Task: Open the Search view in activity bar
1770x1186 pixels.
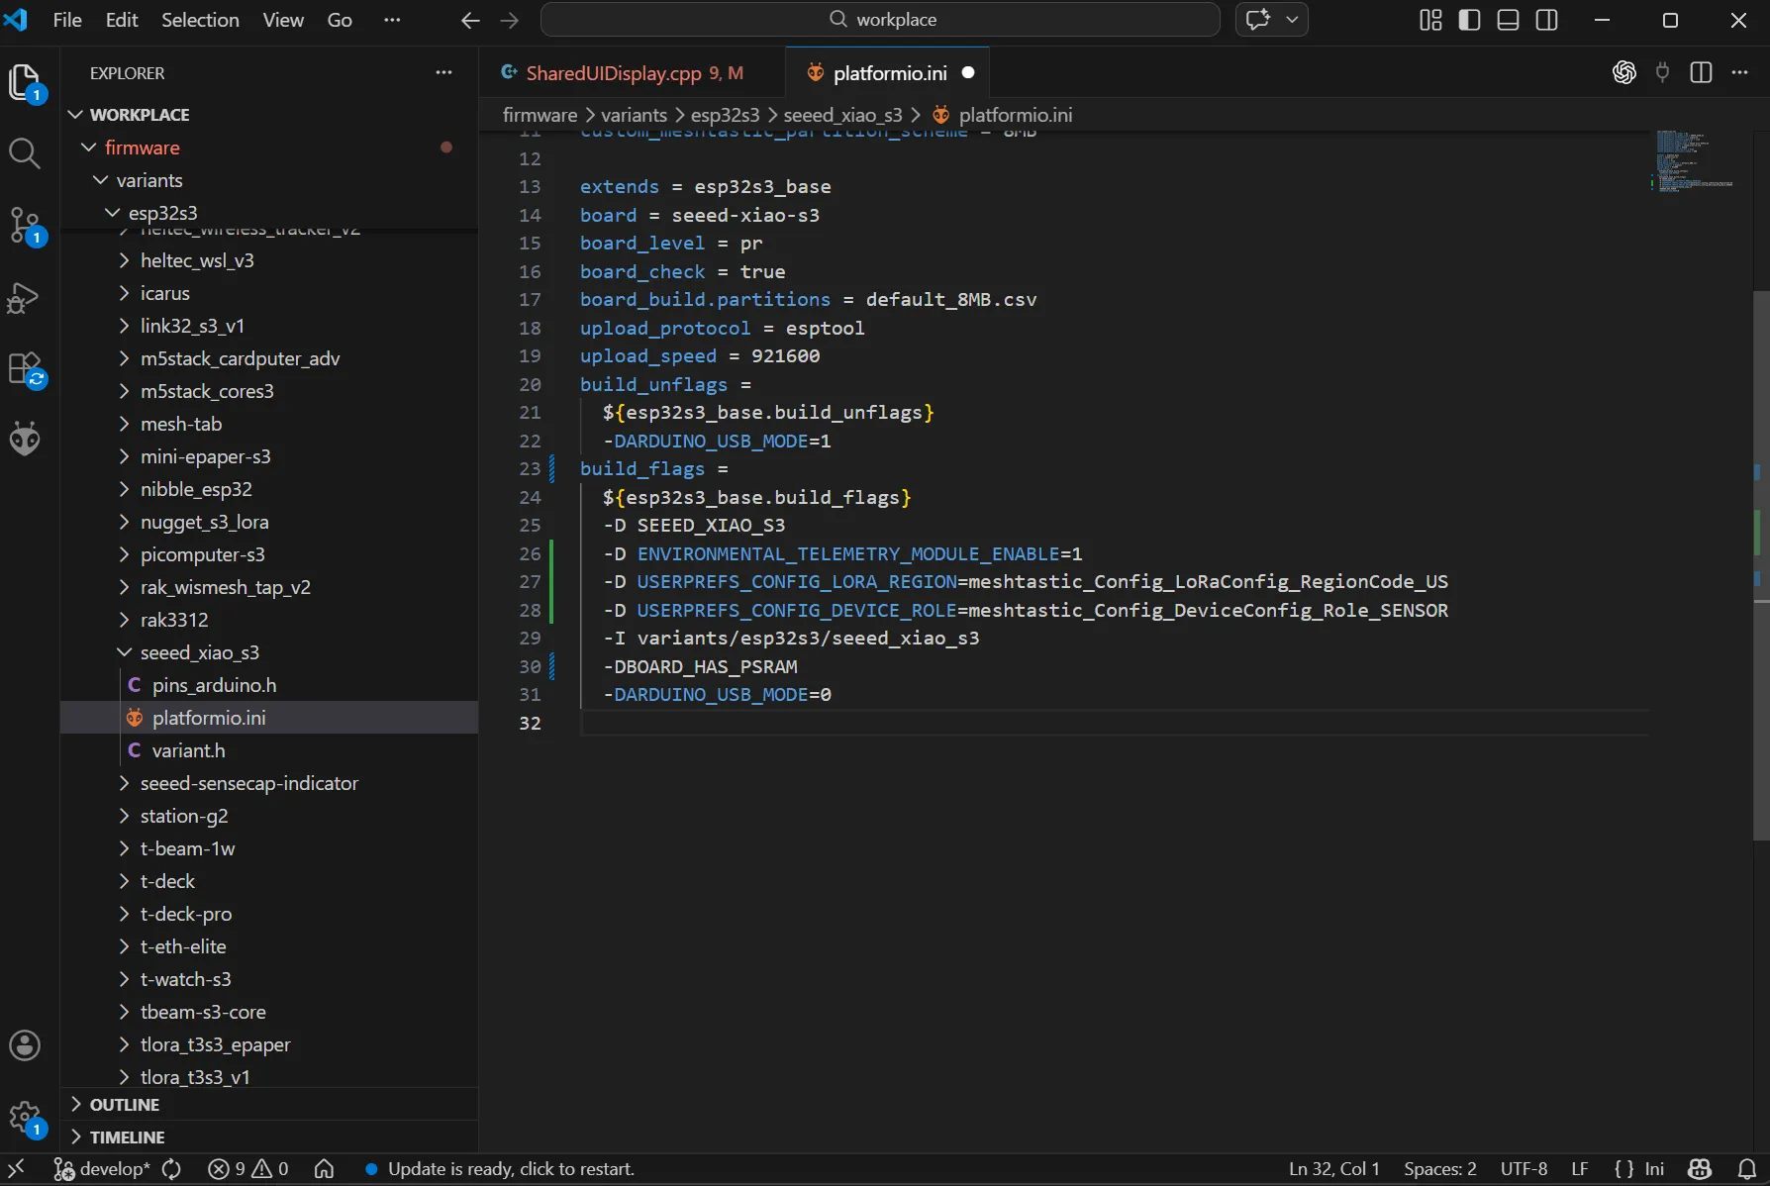Action: point(25,153)
